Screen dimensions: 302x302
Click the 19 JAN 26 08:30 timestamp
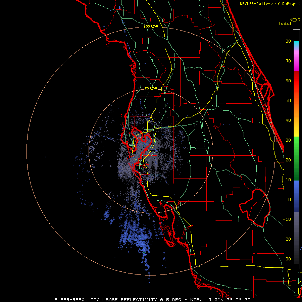[228, 300]
